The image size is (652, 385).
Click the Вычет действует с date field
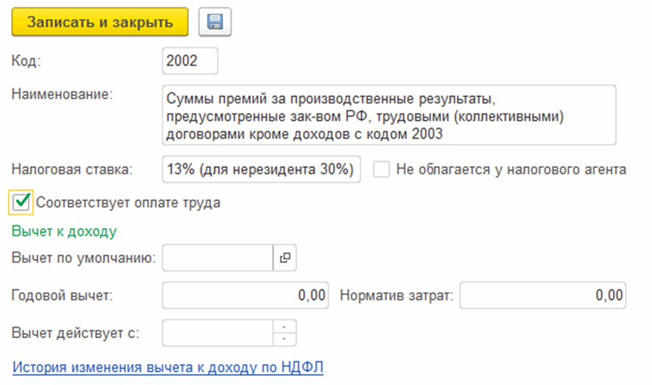(x=217, y=333)
